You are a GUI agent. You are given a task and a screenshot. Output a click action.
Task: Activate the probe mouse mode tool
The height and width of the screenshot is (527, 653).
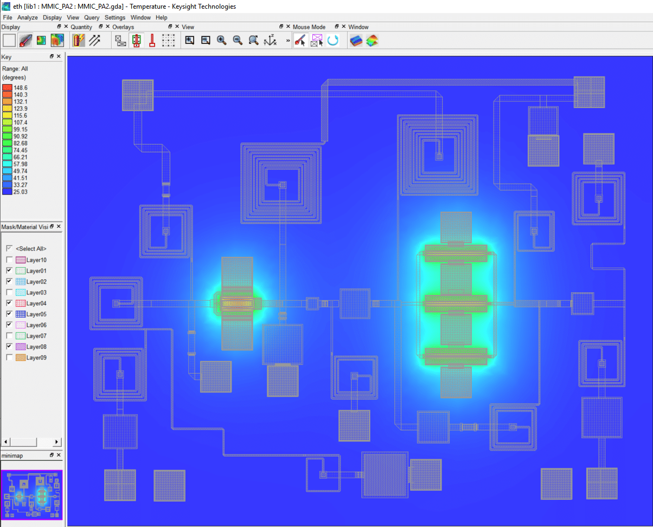[x=300, y=40]
